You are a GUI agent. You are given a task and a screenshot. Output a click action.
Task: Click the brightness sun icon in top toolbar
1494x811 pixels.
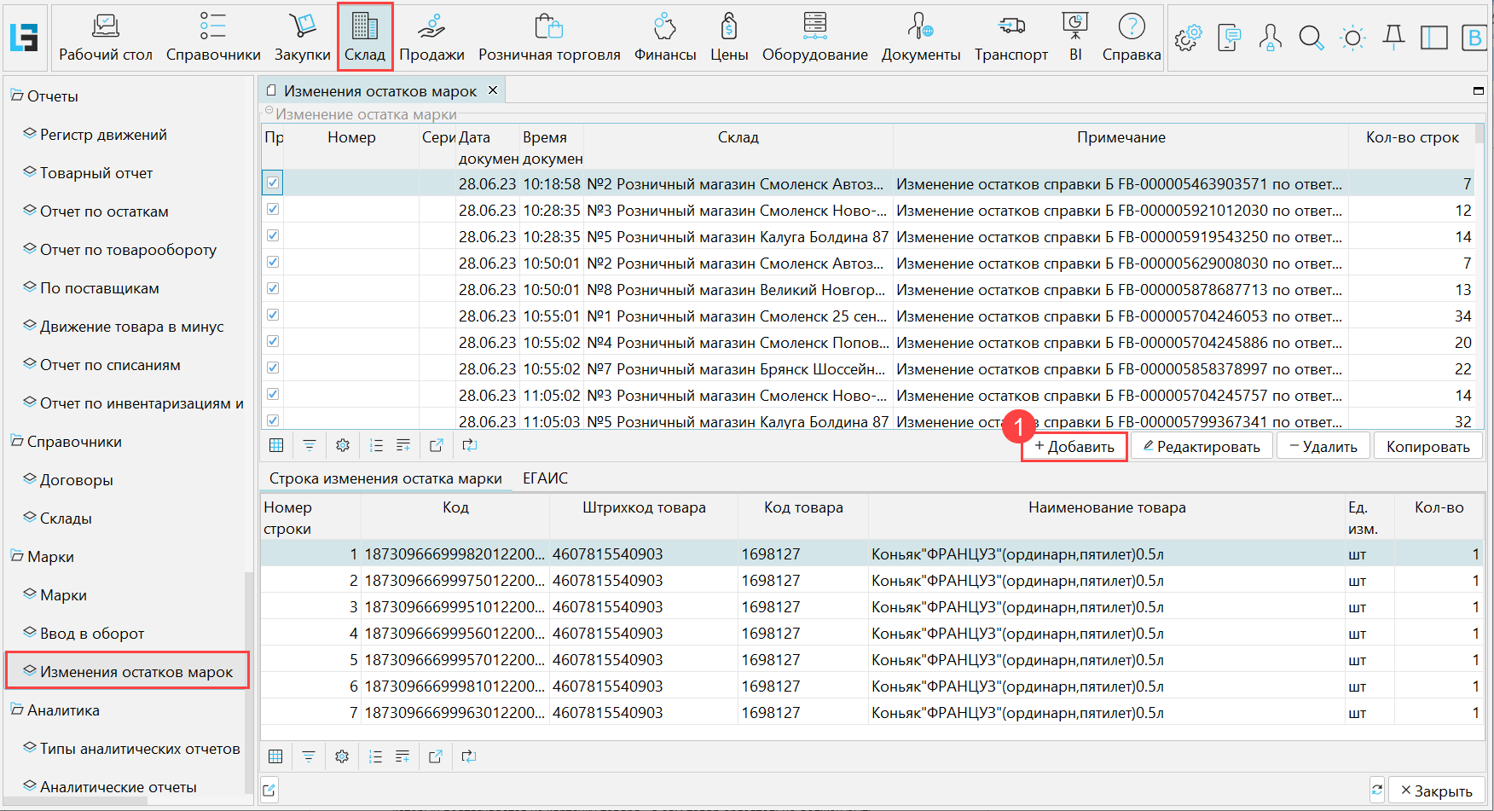click(1352, 38)
